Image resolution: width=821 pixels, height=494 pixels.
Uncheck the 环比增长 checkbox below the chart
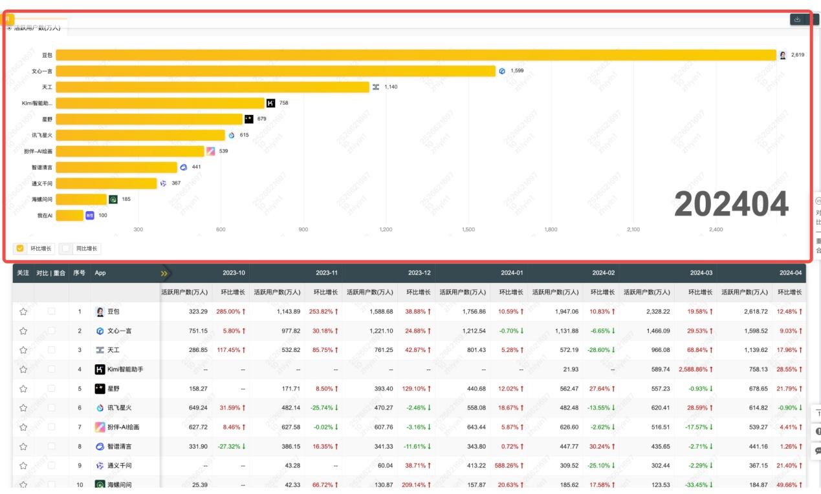(20, 249)
